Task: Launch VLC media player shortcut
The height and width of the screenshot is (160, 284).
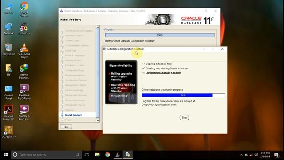Action: pyautogui.click(x=24, y=51)
